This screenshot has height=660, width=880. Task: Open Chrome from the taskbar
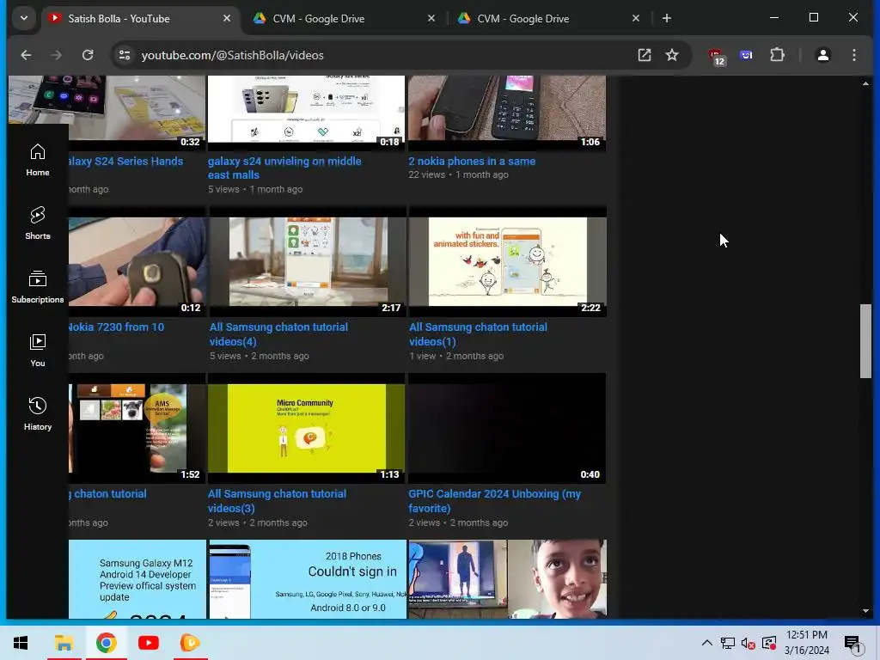click(x=106, y=643)
